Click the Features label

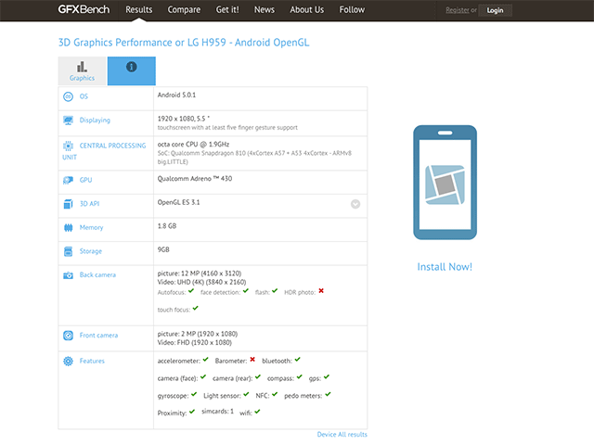pos(92,361)
